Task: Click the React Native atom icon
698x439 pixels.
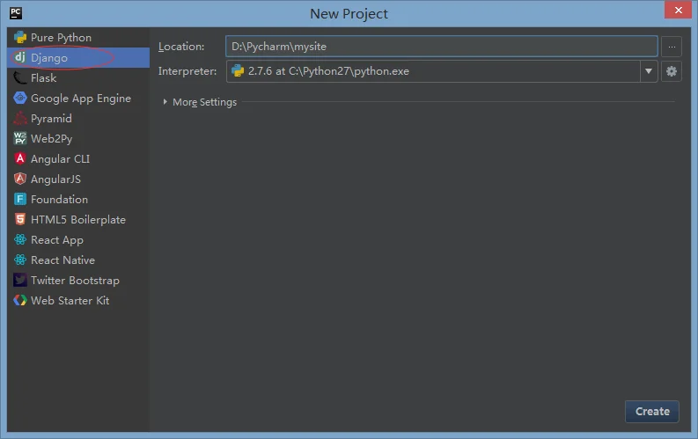Action: (x=20, y=260)
